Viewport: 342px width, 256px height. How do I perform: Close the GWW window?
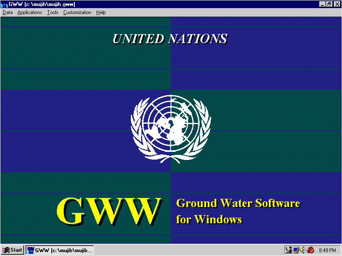click(337, 4)
